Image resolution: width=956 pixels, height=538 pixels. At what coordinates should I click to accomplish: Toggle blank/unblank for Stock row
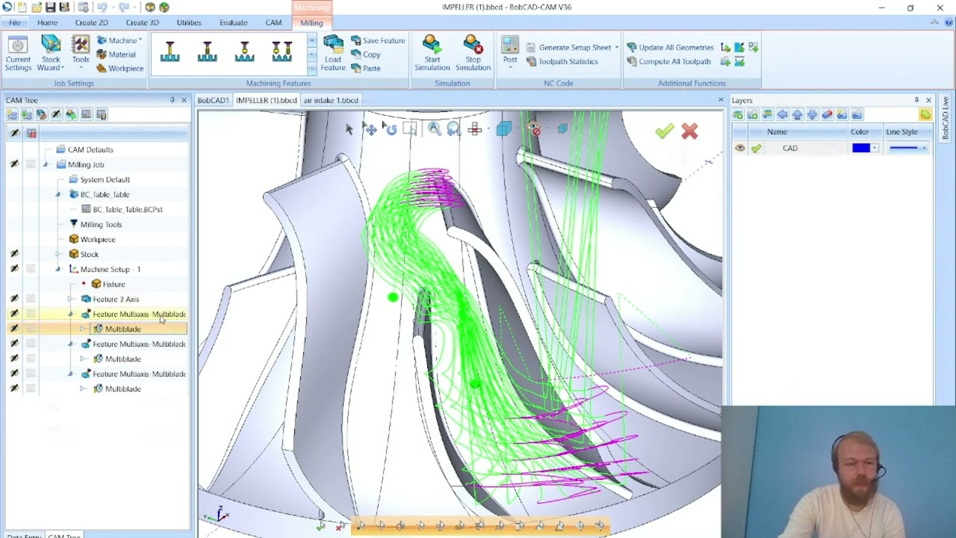pos(14,254)
